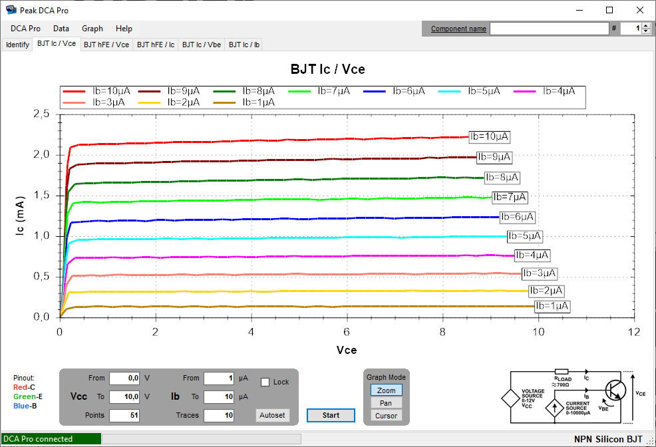The height and width of the screenshot is (447, 656).
Task: Click the Ib=2µA yellow legend swatch
Action: [149, 102]
